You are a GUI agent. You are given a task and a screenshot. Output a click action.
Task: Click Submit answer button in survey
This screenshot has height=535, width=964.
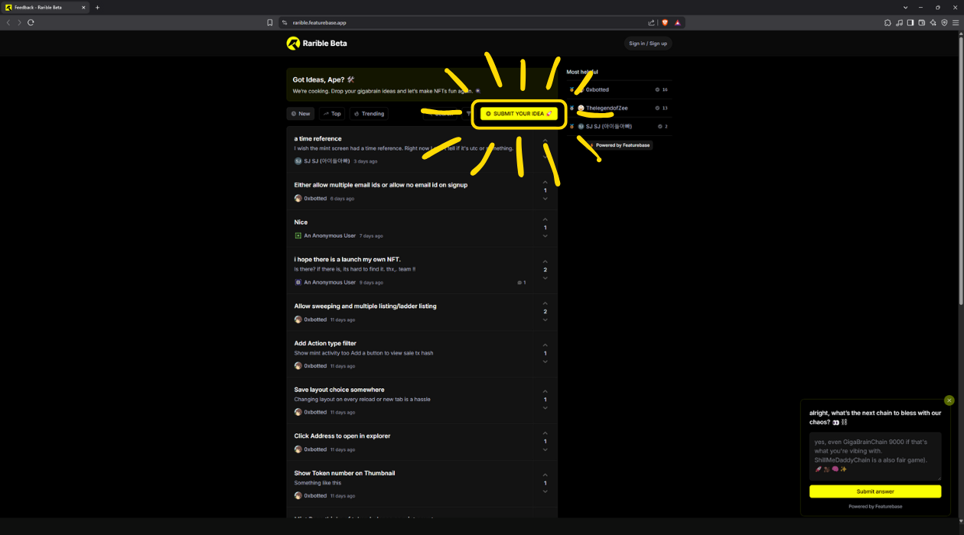click(x=875, y=491)
